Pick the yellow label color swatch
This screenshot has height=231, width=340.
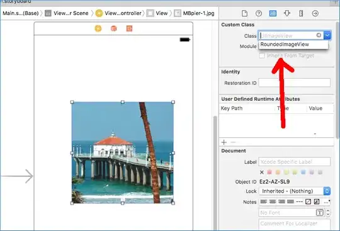click(286, 172)
